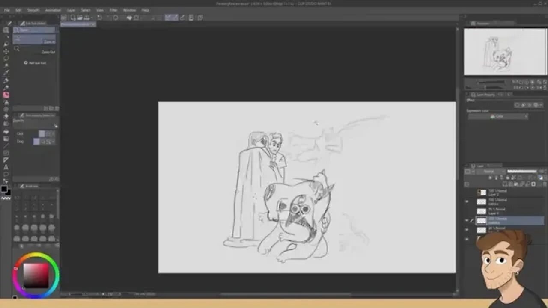Viewport: 548px width, 308px height.
Task: Choose the Zoom Out sub tool
Action: [x=34, y=50]
